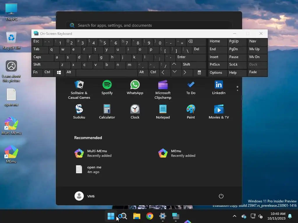Screen dimensions: 298x223
Task: Launch Google Chrome from the taskbar
Action: [x=150, y=216]
